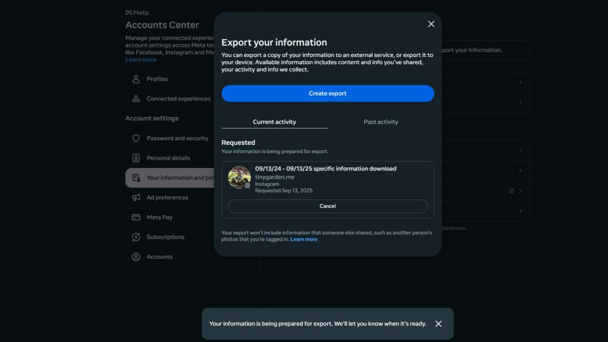608x342 pixels.
Task: Click the Personal details ID card icon
Action: 136,158
